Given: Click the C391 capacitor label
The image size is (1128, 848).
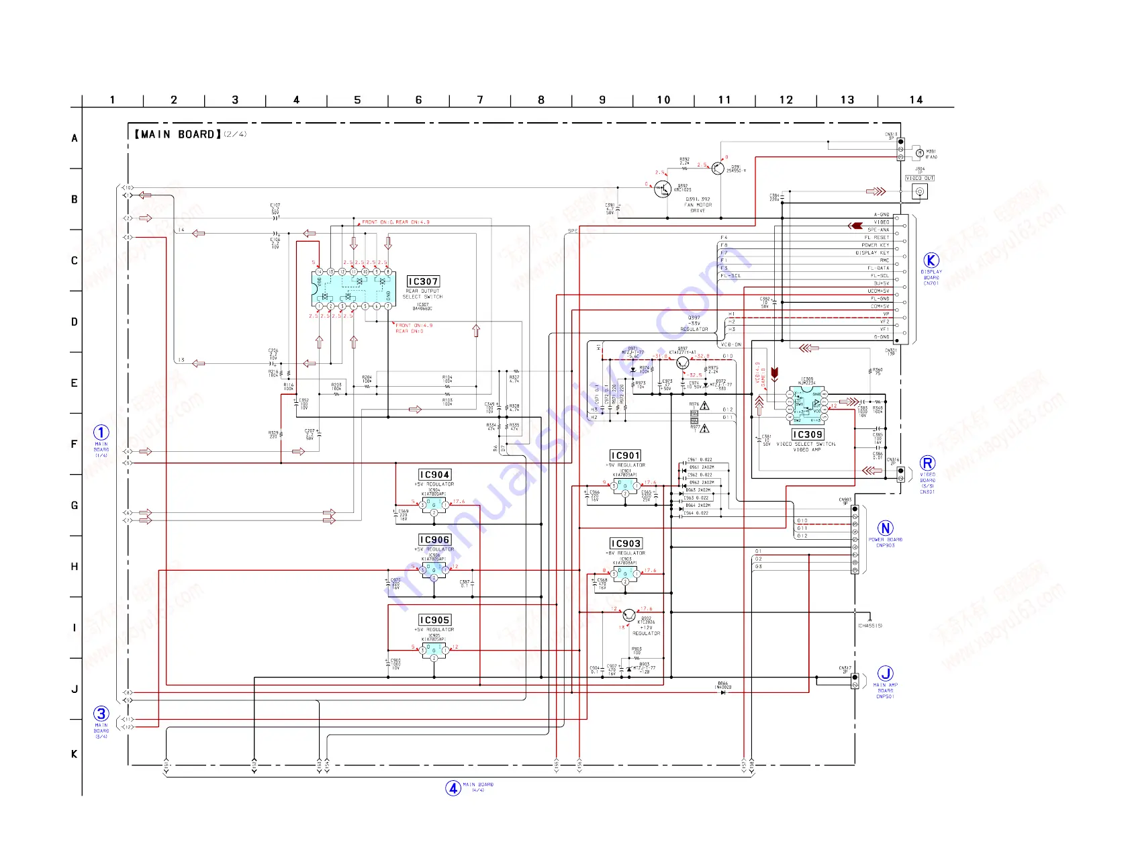Looking at the screenshot, I should pyautogui.click(x=610, y=208).
